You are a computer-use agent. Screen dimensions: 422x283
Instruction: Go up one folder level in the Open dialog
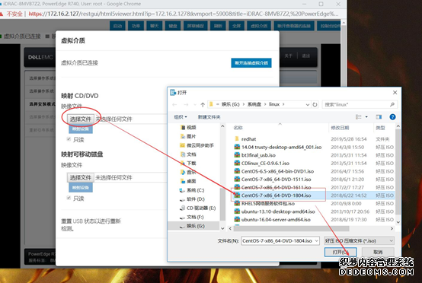pyautogui.click(x=203, y=104)
